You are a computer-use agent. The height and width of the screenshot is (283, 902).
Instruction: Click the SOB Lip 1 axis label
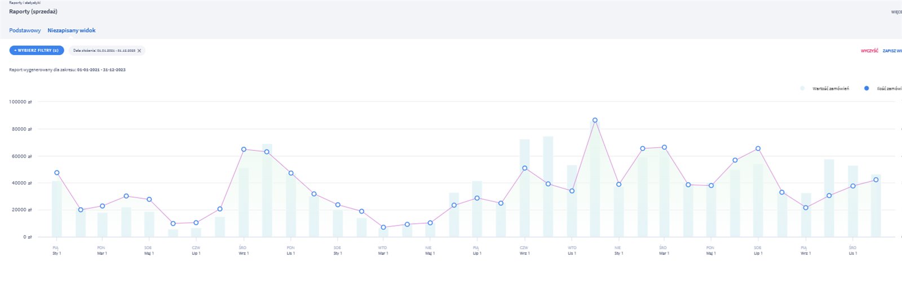click(x=758, y=250)
